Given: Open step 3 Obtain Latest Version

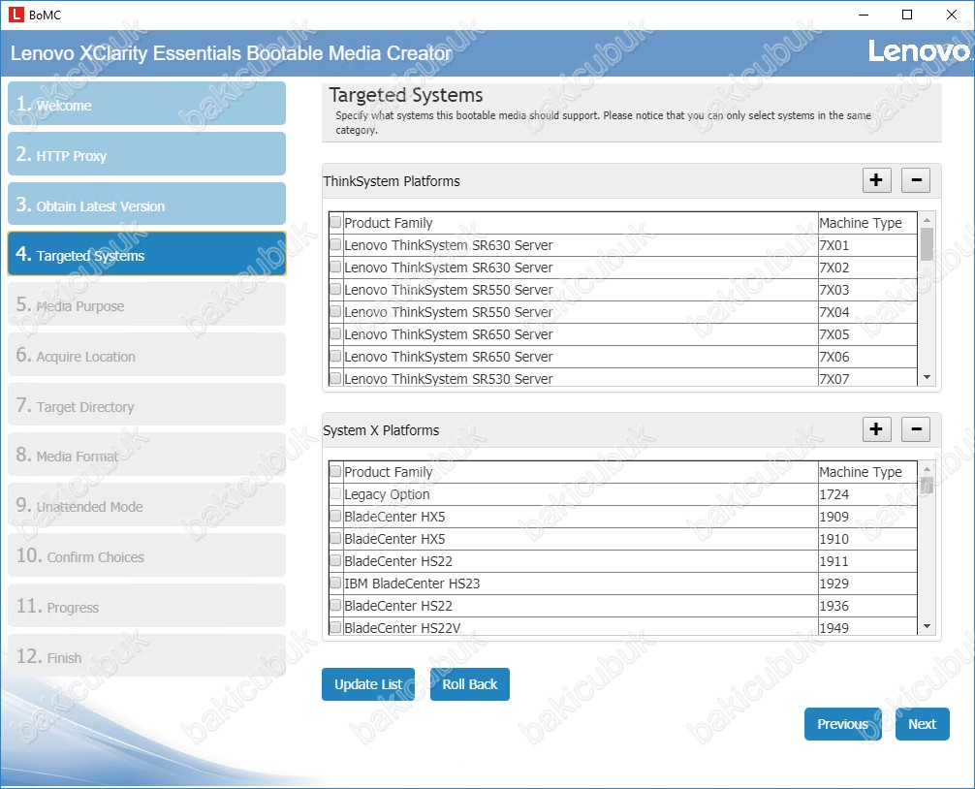Looking at the screenshot, I should [146, 204].
